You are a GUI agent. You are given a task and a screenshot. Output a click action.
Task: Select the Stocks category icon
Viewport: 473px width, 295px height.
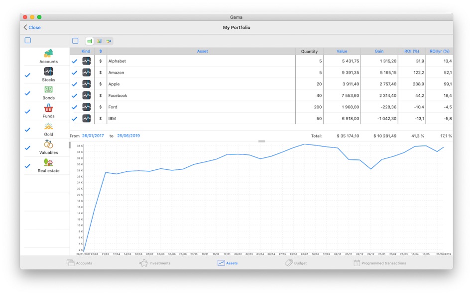click(48, 72)
